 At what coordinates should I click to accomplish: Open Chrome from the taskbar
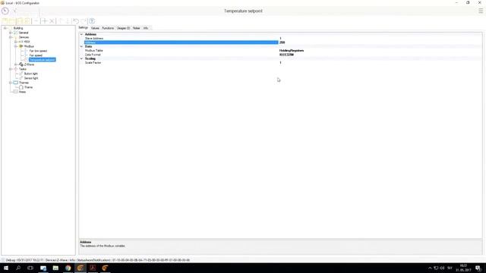click(68, 268)
